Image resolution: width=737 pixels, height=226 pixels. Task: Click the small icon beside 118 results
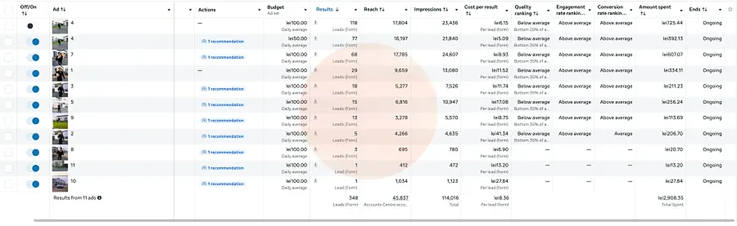pos(315,23)
